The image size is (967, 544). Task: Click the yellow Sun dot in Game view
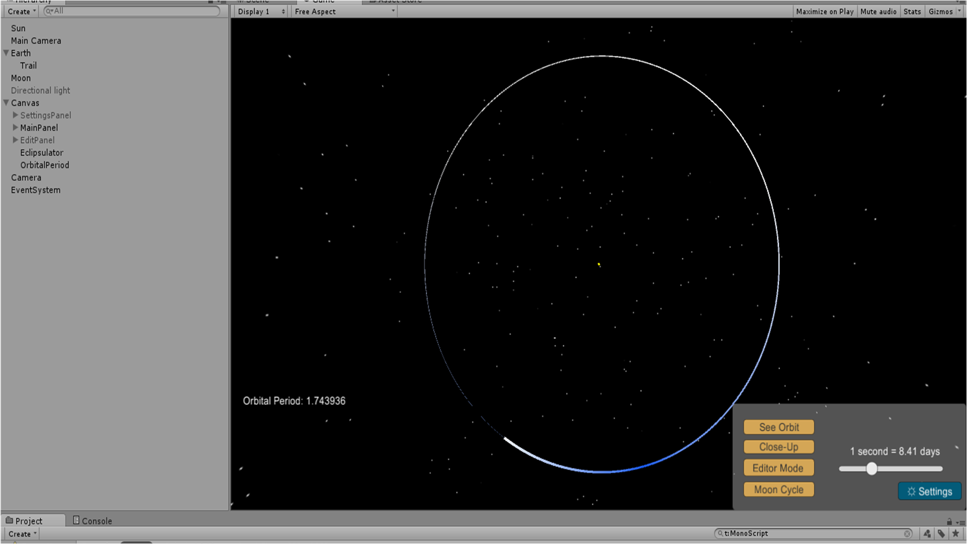pos(599,264)
